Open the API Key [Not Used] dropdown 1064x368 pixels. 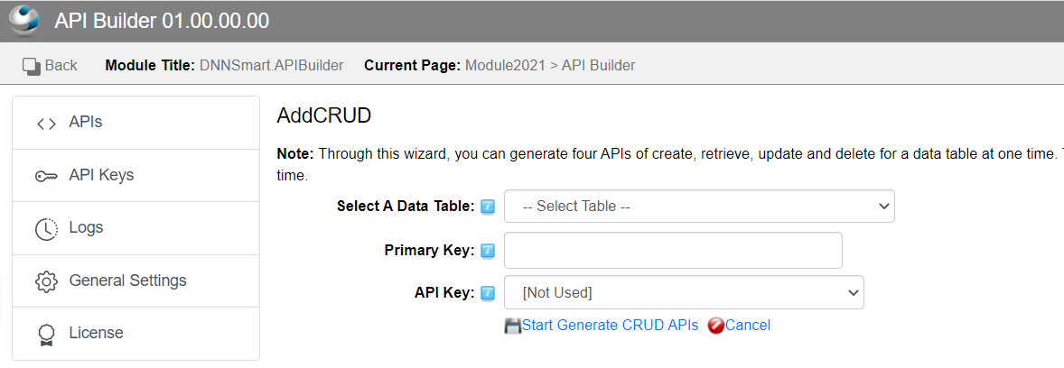point(684,292)
